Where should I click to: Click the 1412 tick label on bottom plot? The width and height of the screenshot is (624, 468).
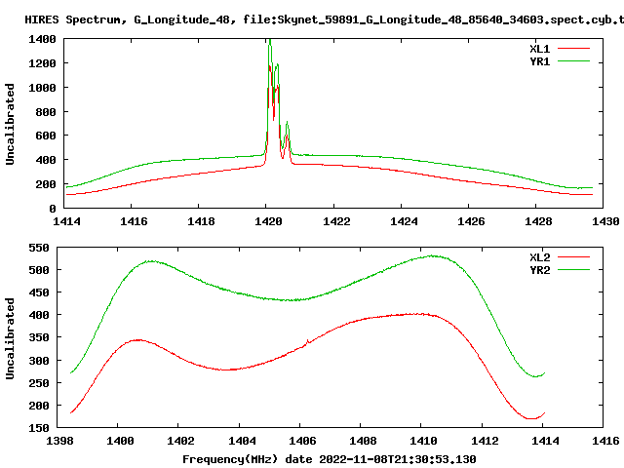point(485,441)
